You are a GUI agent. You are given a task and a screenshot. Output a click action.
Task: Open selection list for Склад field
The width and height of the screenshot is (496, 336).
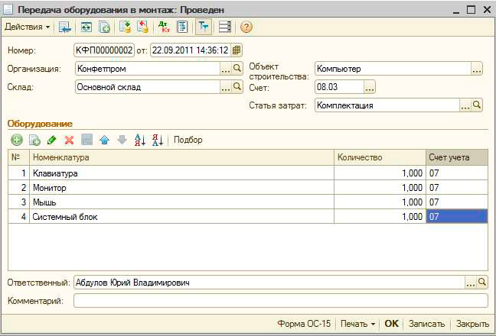pos(225,87)
